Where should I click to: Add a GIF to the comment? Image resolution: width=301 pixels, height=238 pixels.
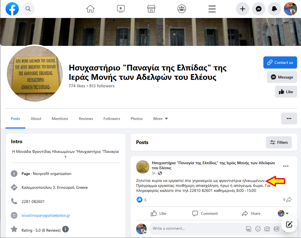click(x=276, y=229)
